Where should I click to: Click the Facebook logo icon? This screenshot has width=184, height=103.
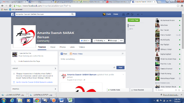[x=13, y=14]
